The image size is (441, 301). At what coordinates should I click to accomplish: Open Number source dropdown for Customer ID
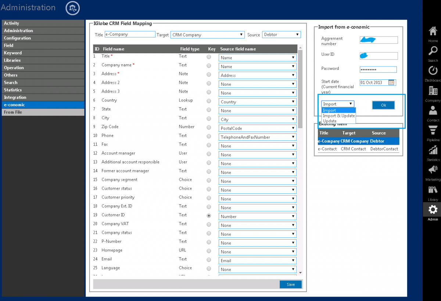coord(258,216)
